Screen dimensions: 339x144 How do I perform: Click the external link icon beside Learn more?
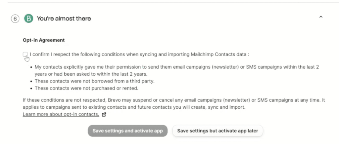tap(104, 115)
